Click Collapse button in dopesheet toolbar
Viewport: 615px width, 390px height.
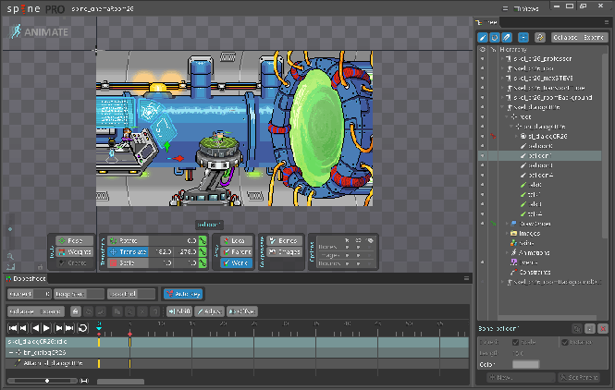pos(21,311)
